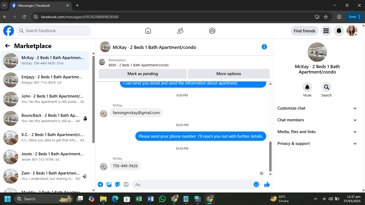Screen dimensions: 365x205
Task: Click the "Please send your phone number" message
Action: coord(201,136)
